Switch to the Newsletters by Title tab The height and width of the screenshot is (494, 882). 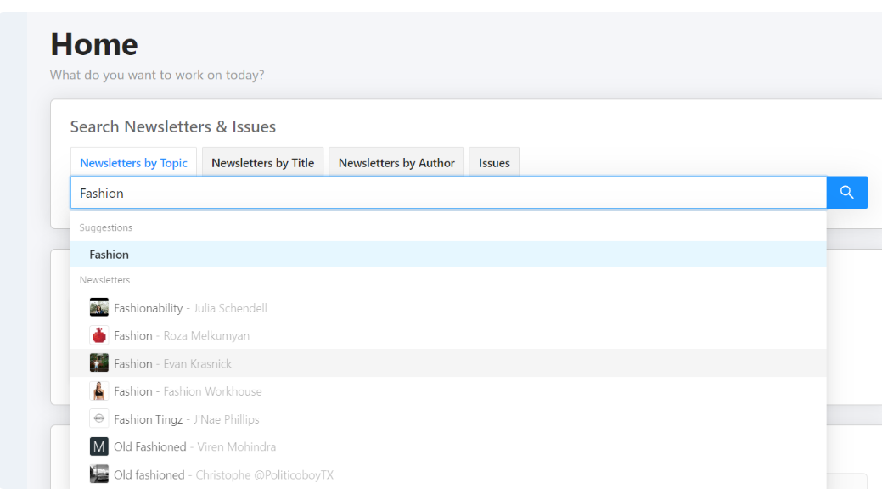coord(262,163)
